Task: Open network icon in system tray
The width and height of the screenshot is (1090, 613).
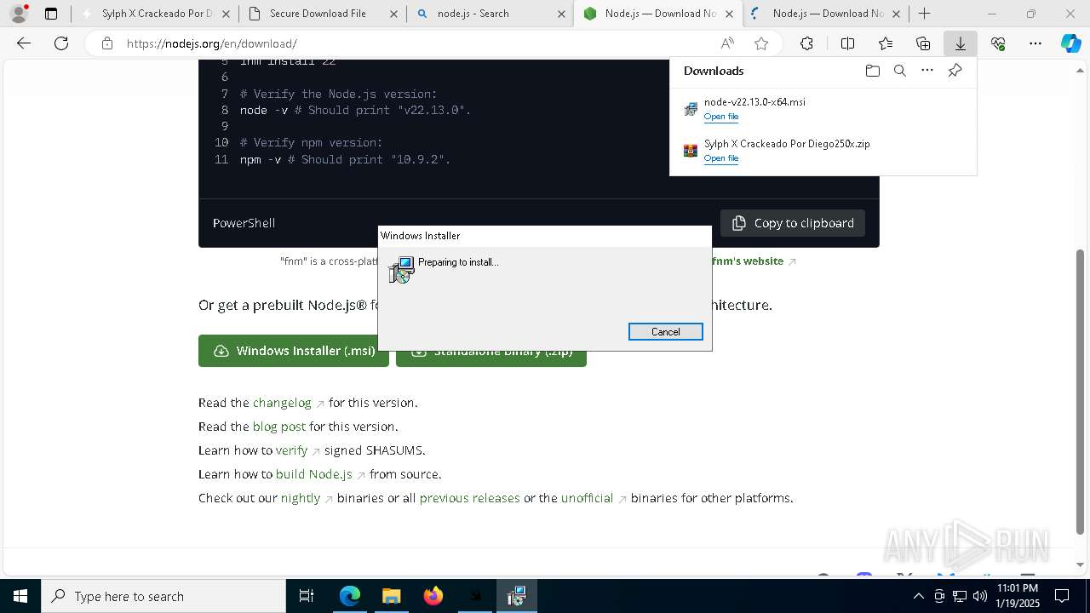Action: click(960, 596)
